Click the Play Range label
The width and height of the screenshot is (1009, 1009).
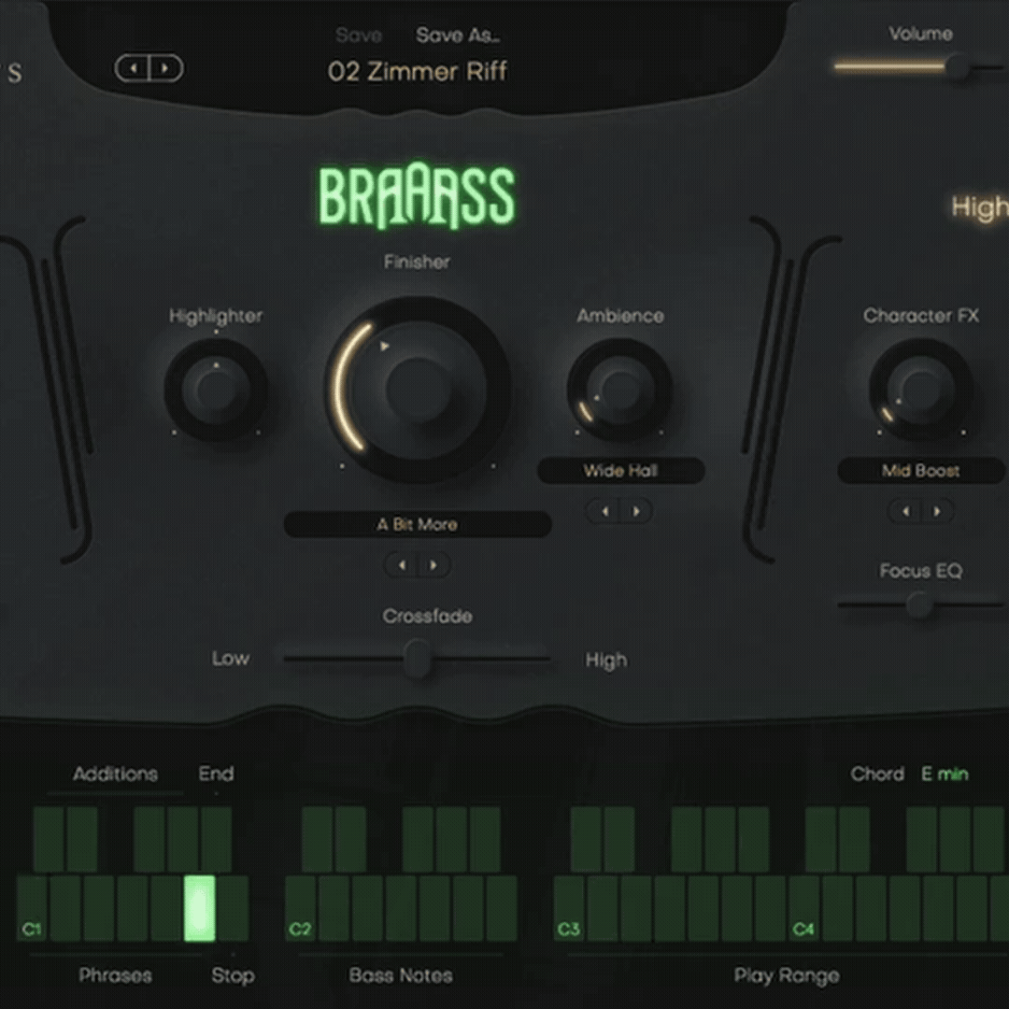pyautogui.click(x=787, y=976)
